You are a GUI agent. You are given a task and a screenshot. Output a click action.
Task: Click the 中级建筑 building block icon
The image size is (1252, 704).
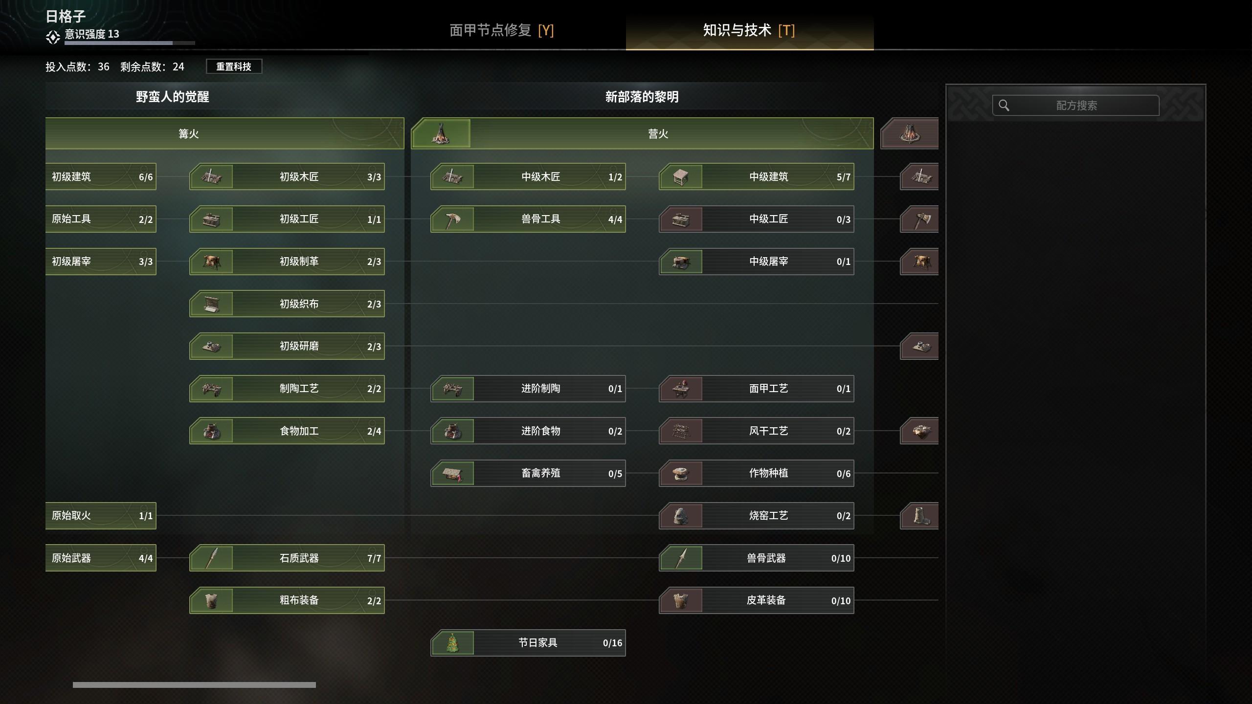[681, 176]
